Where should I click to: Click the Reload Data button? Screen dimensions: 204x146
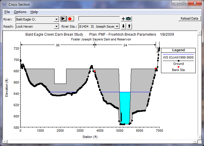[x=189, y=18]
